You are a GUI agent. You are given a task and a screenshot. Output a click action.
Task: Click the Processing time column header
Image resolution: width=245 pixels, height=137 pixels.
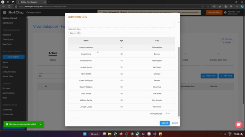click(x=188, y=86)
